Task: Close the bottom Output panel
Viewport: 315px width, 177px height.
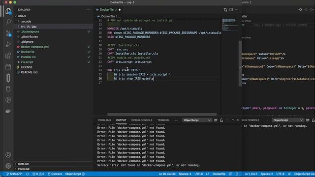Action: [x=238, y=120]
